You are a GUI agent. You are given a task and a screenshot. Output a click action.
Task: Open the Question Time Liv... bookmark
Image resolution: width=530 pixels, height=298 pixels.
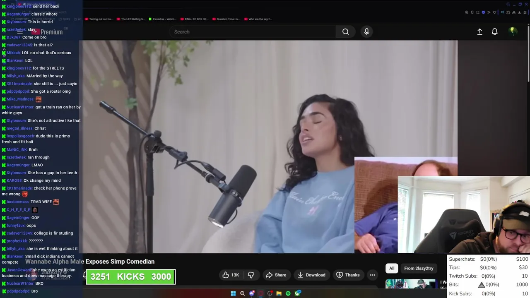(226, 19)
